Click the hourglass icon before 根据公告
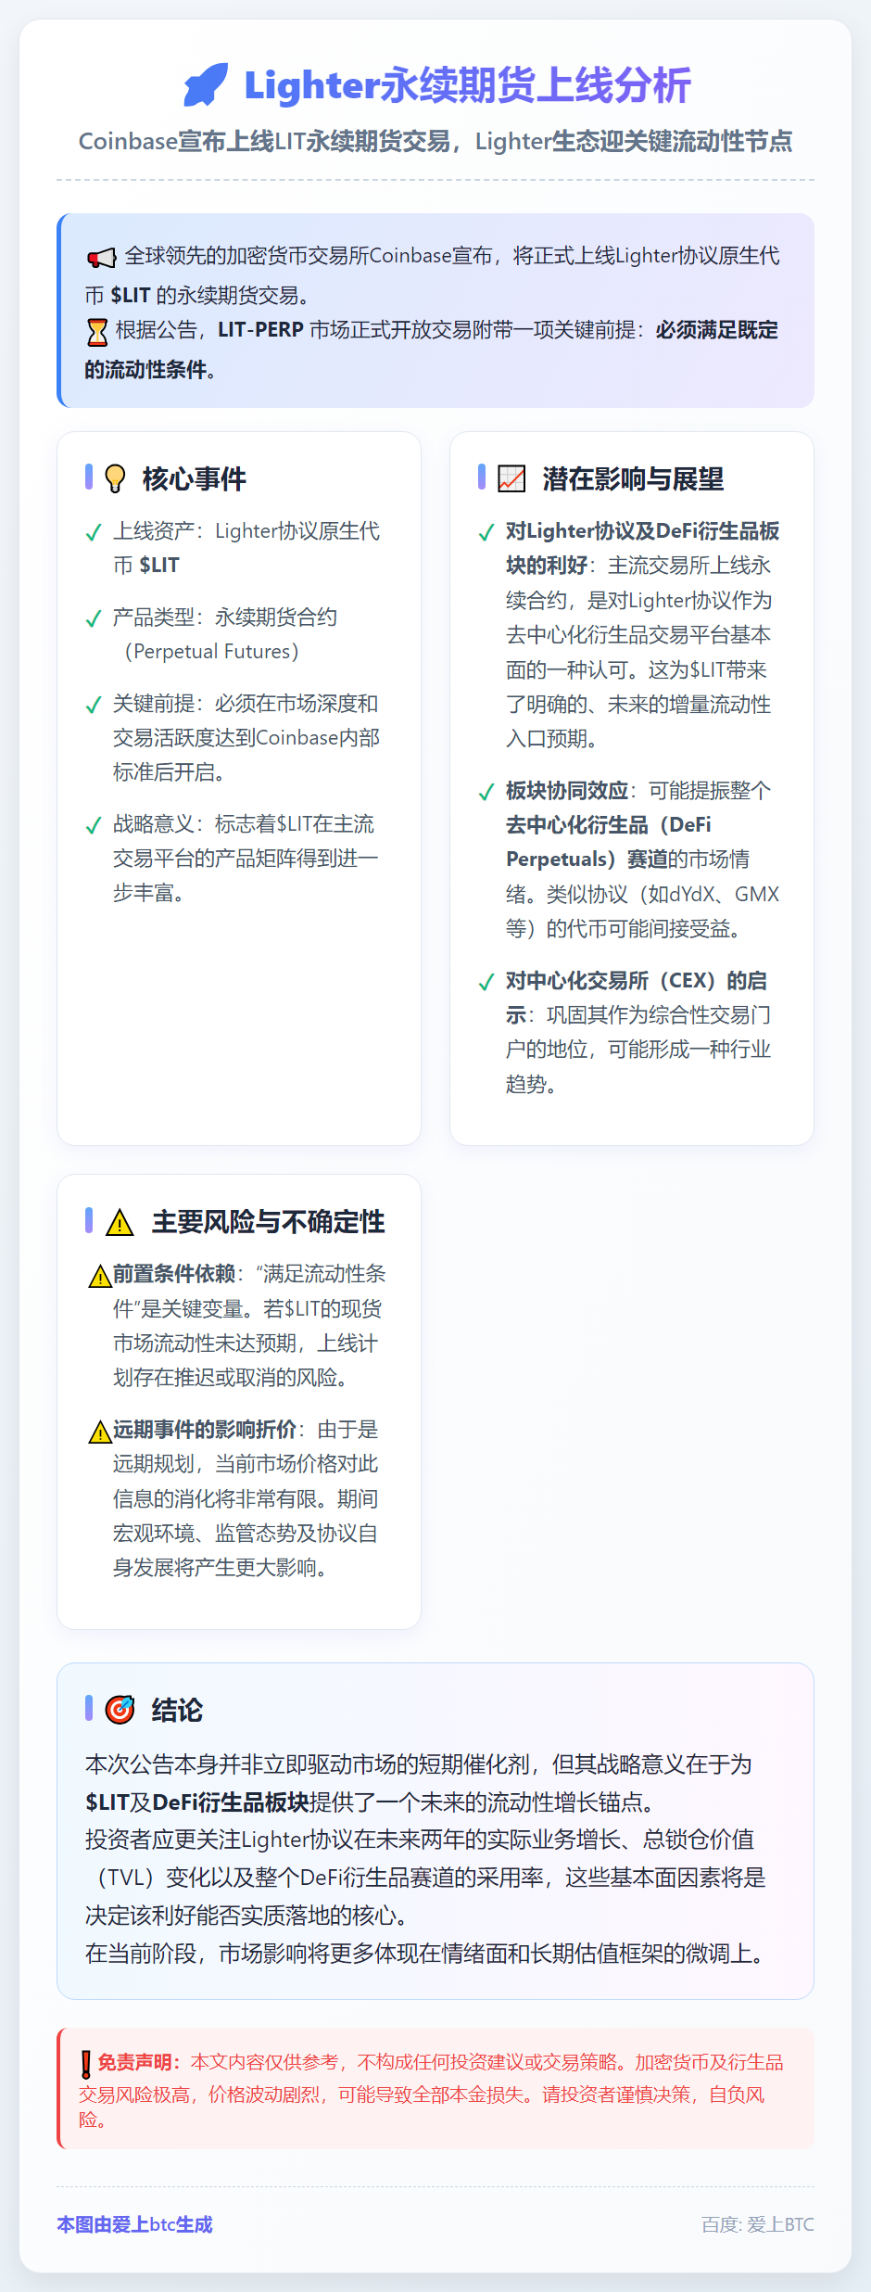This screenshot has height=2292, width=871. click(96, 331)
